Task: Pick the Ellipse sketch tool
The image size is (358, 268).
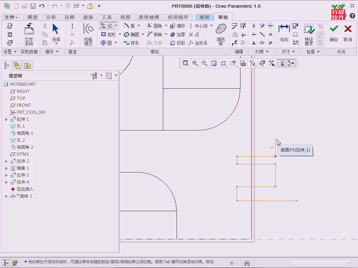Action: pyautogui.click(x=131, y=35)
